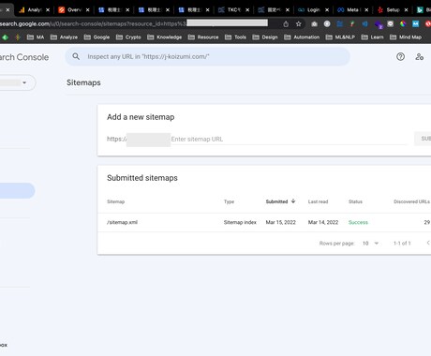Viewport: 431px width, 356px height.
Task: Bookmark this page with the star icon
Action: click(299, 23)
